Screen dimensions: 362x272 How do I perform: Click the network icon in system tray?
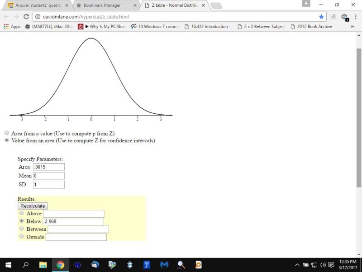pyautogui.click(x=314, y=265)
